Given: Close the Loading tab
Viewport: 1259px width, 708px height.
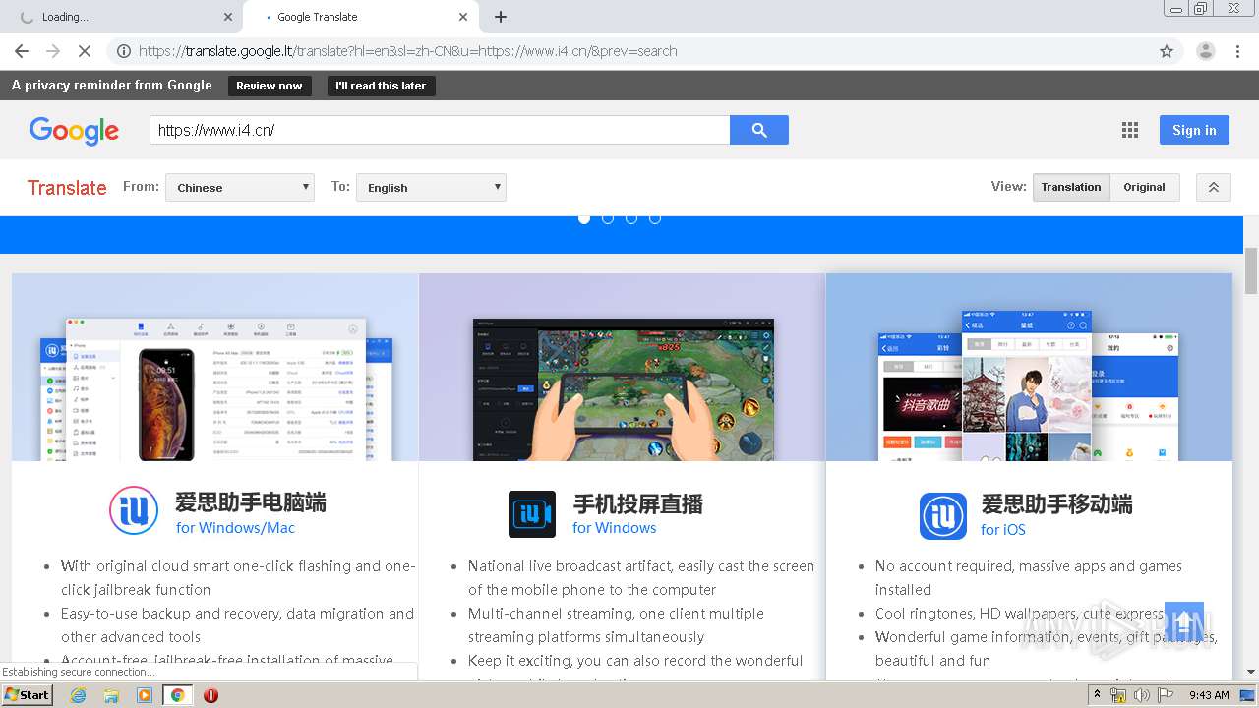Looking at the screenshot, I should point(228,17).
